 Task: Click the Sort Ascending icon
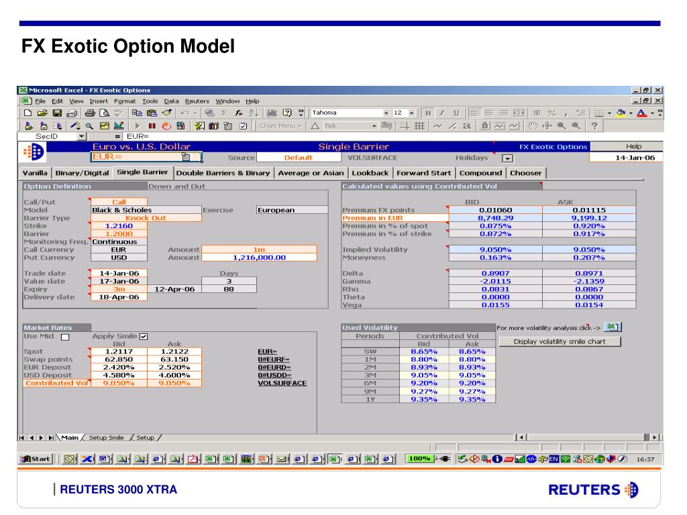pyautogui.click(x=254, y=113)
